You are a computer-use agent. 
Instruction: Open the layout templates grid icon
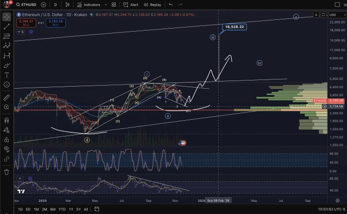(114, 5)
